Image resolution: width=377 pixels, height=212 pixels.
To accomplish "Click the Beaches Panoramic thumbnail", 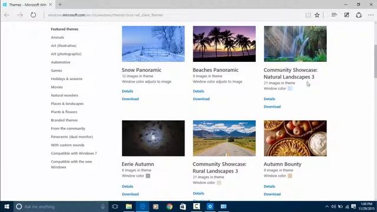I will (224, 44).
